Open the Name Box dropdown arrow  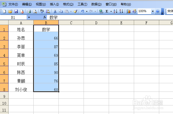(x=29, y=17)
